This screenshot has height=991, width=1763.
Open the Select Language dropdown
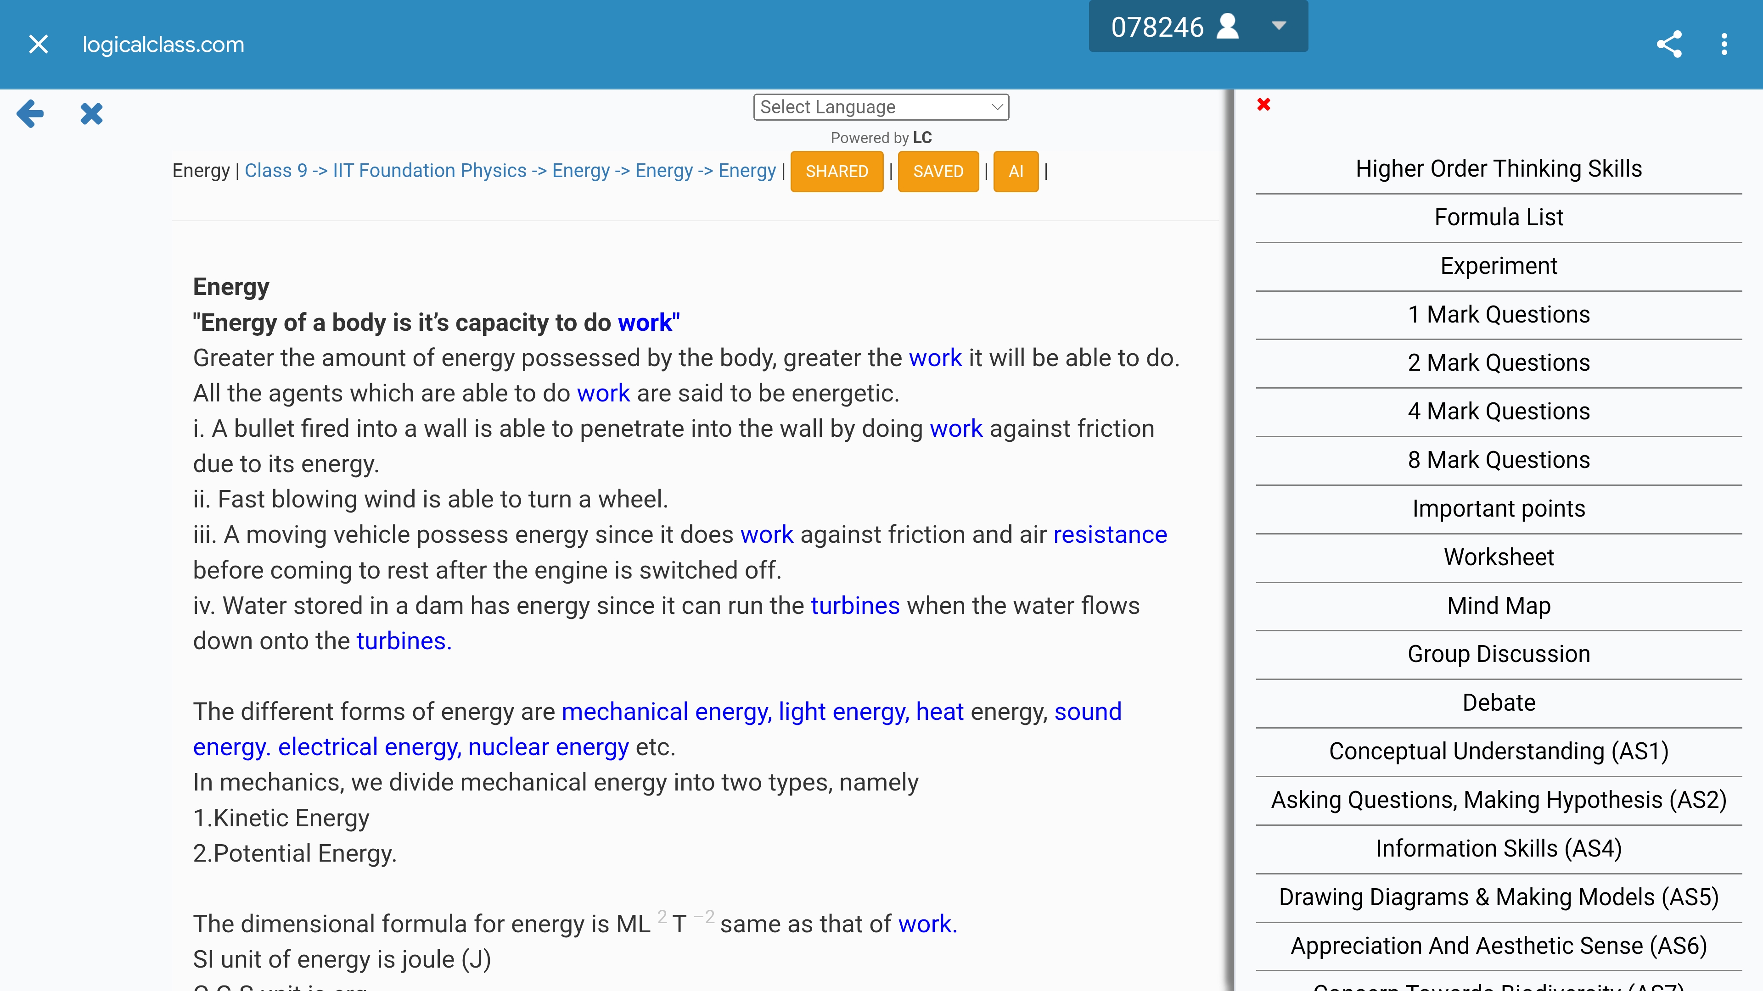click(x=881, y=107)
